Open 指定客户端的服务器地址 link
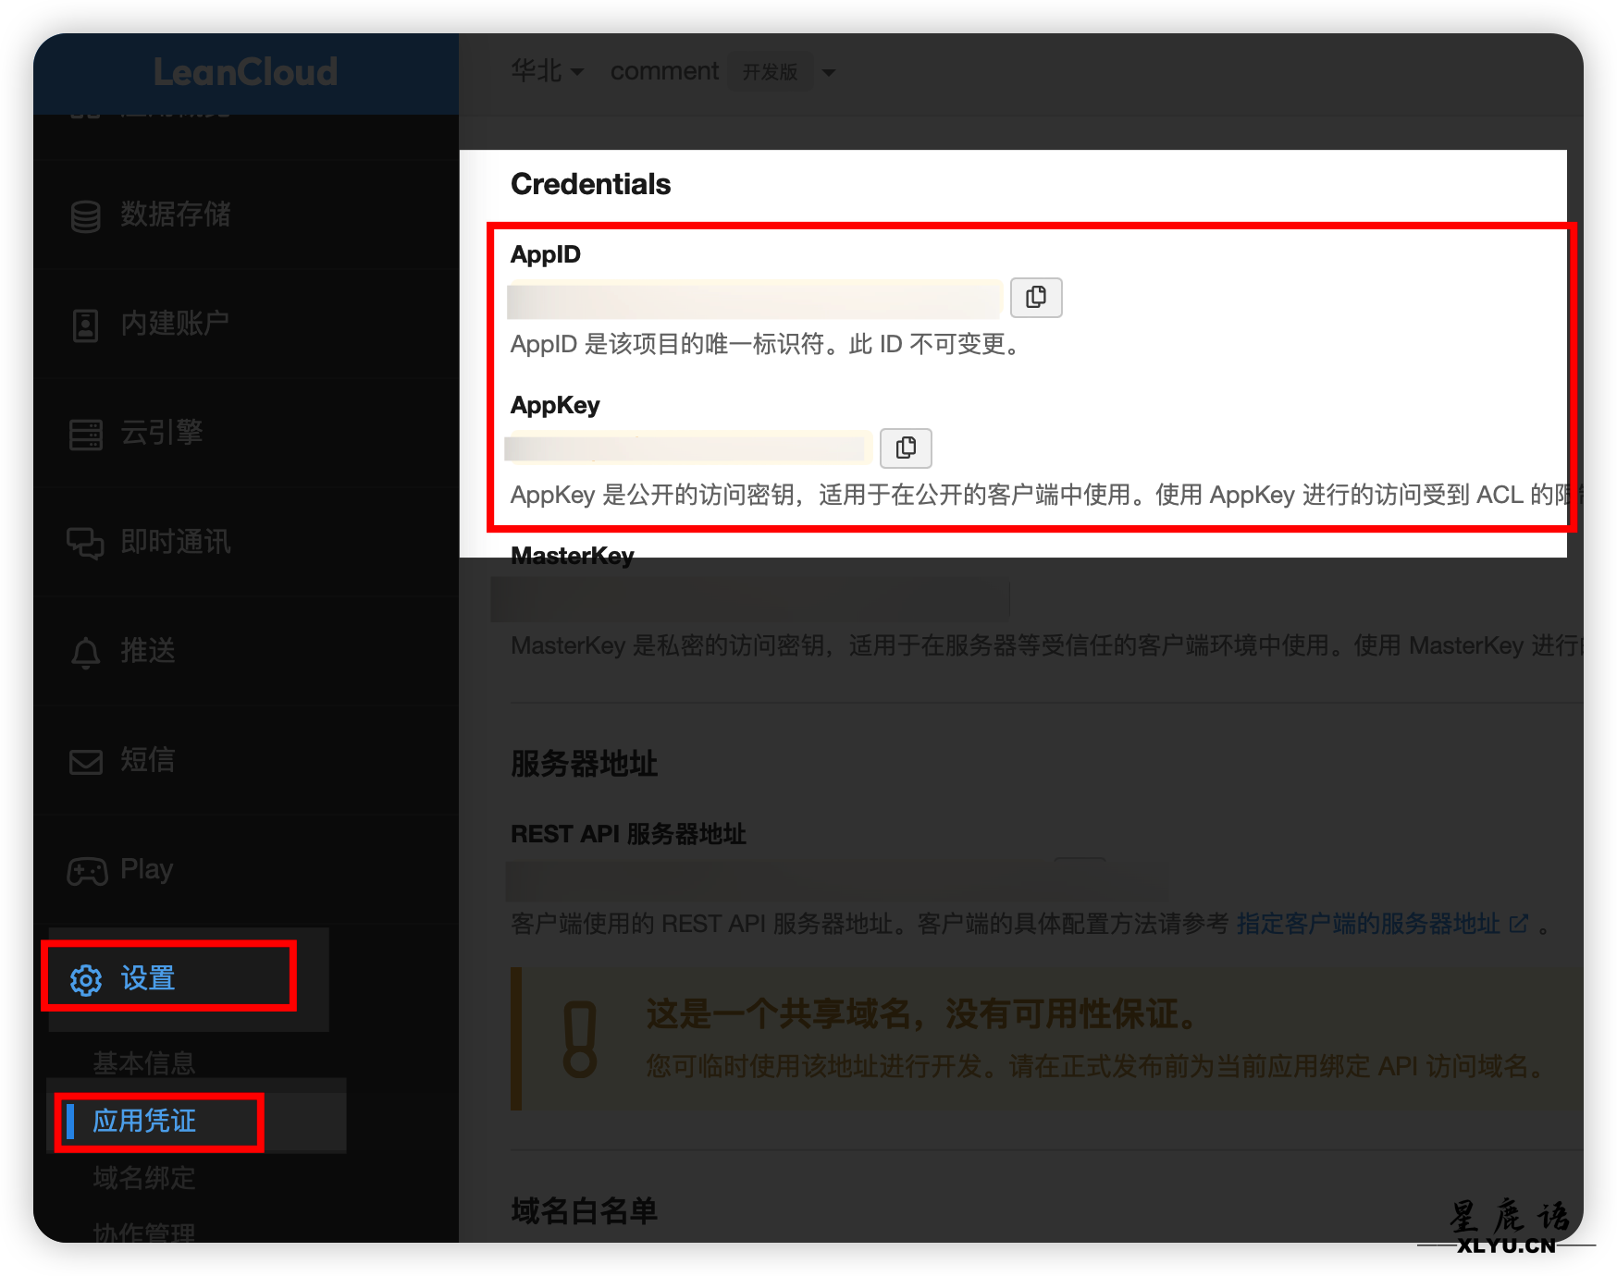This screenshot has height=1276, width=1617. coord(1368,924)
